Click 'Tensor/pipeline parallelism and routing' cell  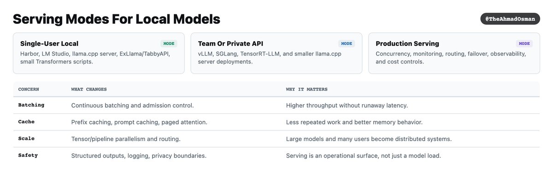point(126,139)
